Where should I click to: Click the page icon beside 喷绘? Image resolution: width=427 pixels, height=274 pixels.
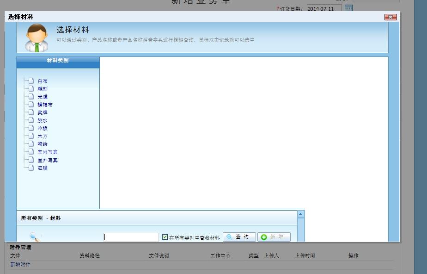pyautogui.click(x=31, y=144)
